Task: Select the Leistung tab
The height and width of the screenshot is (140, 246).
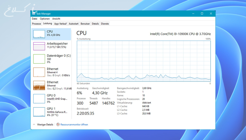Action: tap(48, 23)
